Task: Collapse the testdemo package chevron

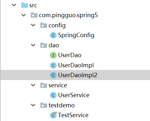Action: tap(33, 105)
